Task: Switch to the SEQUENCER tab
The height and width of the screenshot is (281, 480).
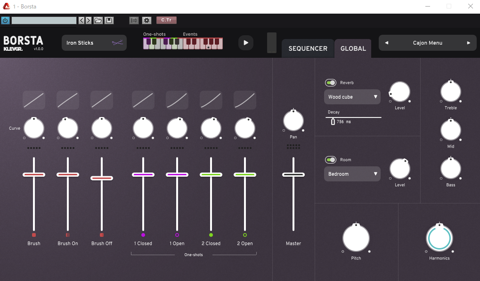Action: [x=308, y=48]
